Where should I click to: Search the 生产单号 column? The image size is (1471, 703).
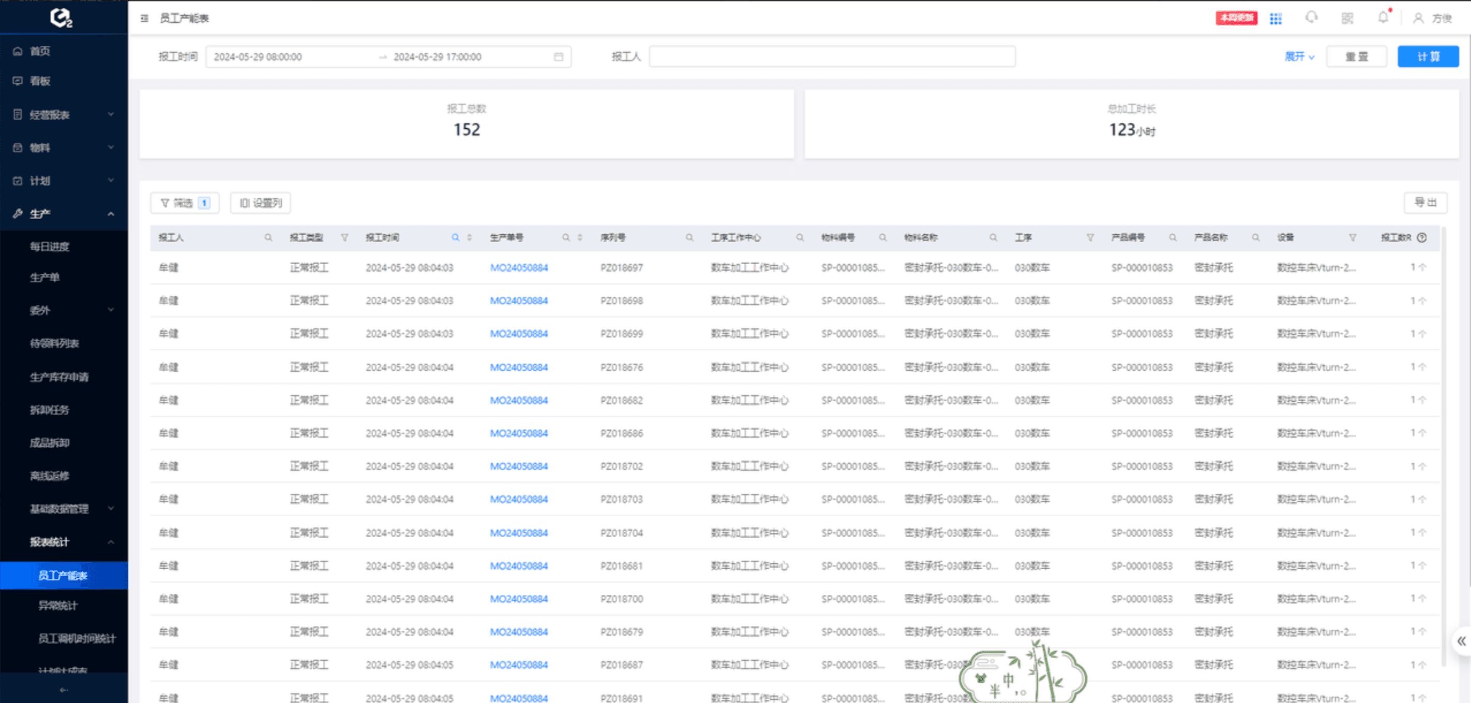(566, 237)
